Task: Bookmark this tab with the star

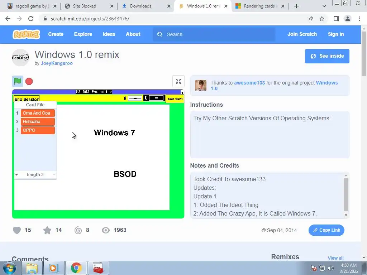Action: point(322,19)
